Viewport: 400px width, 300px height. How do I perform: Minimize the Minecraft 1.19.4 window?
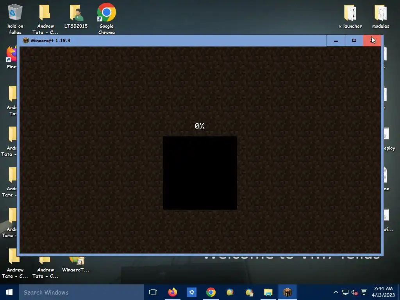click(x=336, y=41)
